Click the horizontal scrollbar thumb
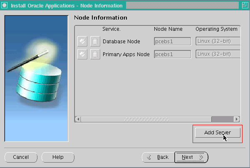 [146, 119]
